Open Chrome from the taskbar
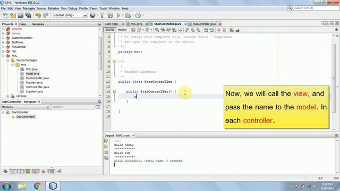 click(x=38, y=186)
